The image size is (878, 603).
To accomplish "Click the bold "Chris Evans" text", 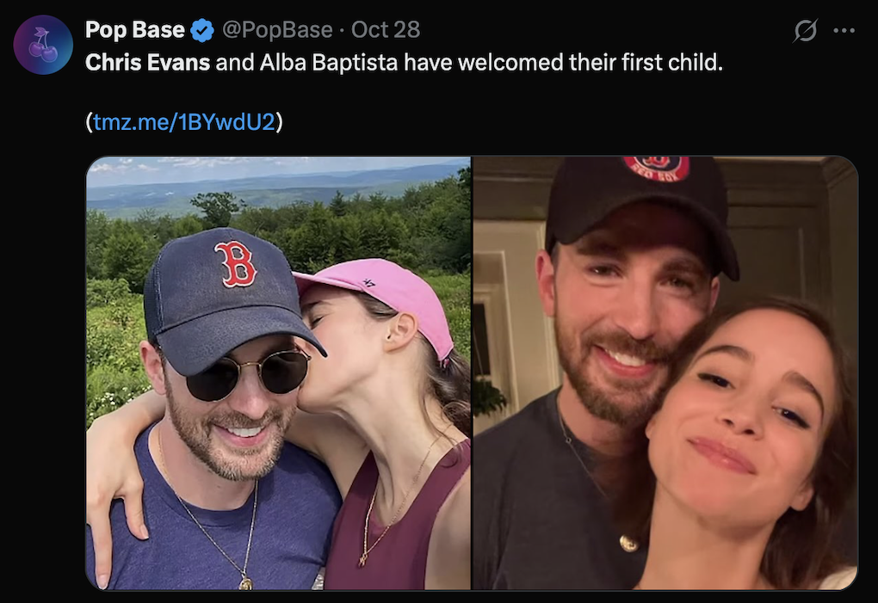I will pos(147,64).
